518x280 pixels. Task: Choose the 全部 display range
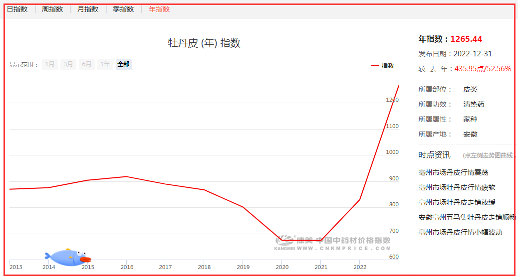click(124, 64)
